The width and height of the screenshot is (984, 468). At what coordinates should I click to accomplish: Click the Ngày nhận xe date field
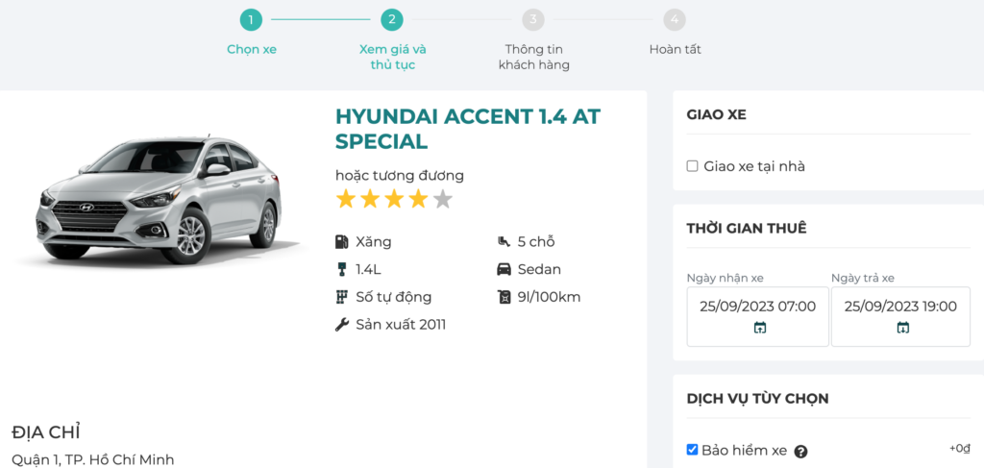(757, 307)
